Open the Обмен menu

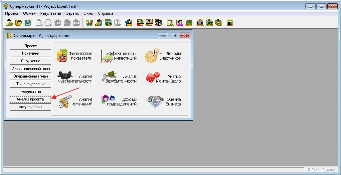click(x=29, y=13)
